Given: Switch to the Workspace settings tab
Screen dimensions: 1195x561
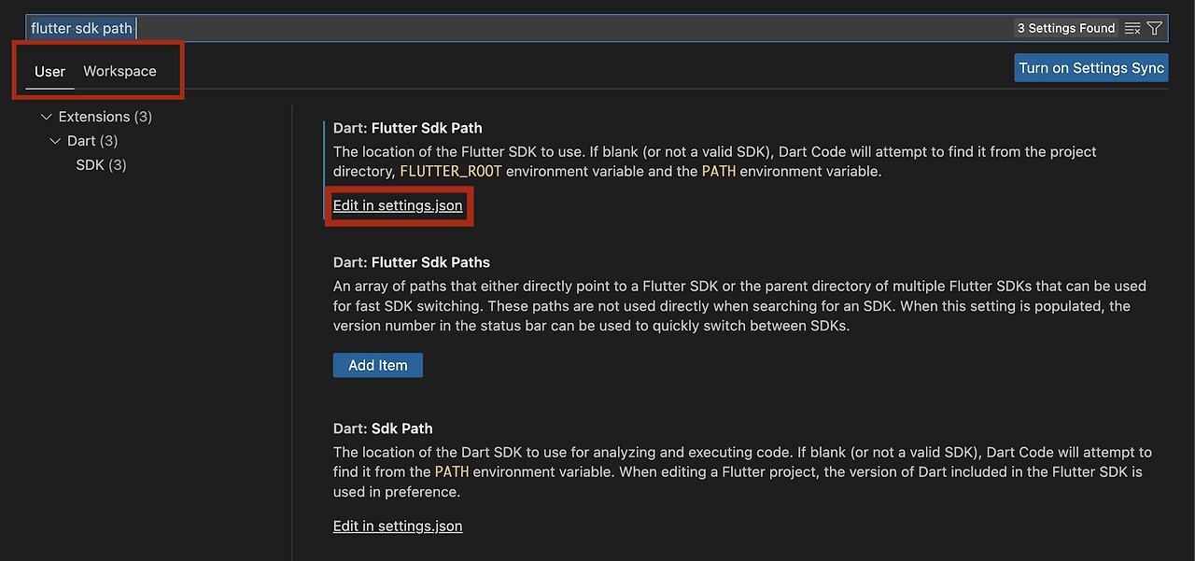Looking at the screenshot, I should coord(119,71).
